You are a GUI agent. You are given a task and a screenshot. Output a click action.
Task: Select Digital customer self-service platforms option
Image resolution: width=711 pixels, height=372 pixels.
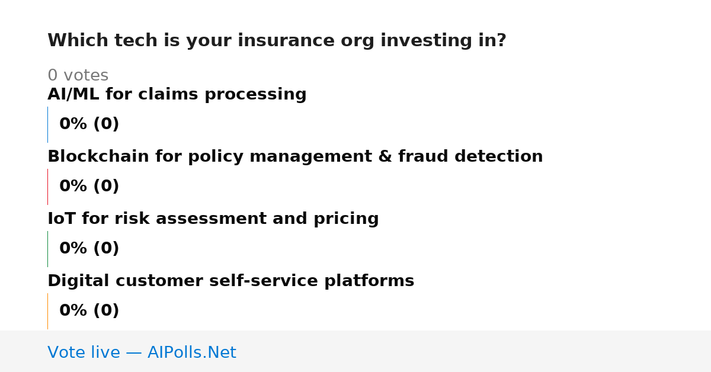coord(231,281)
